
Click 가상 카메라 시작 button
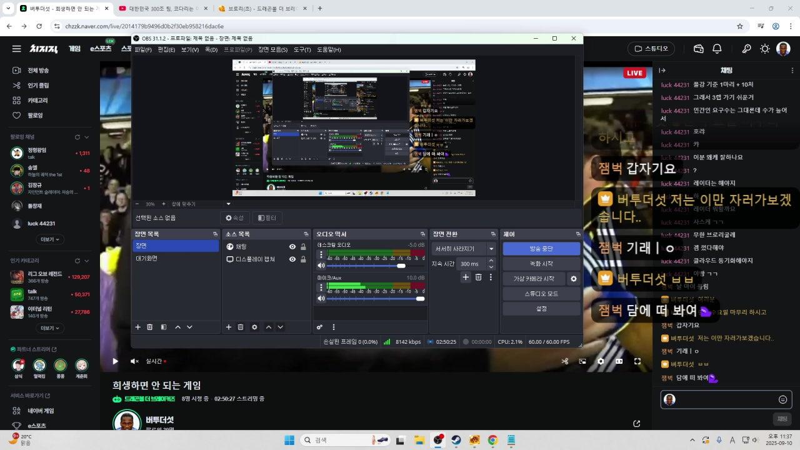[x=534, y=279]
